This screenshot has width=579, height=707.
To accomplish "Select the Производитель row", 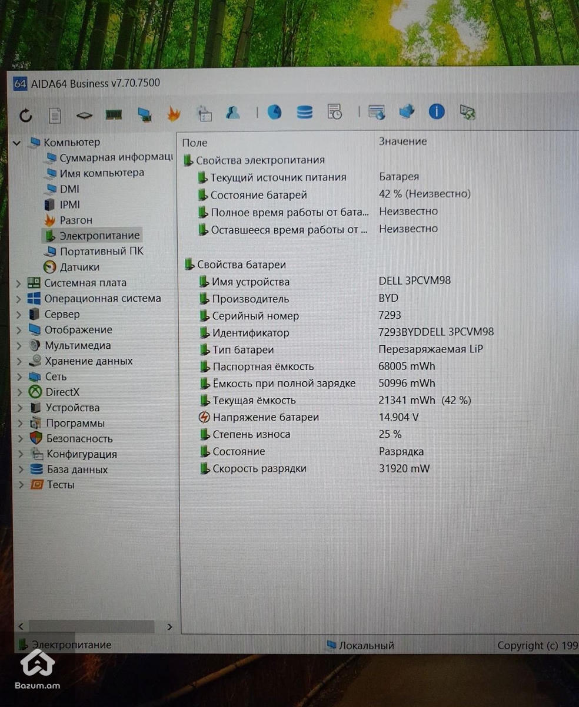I will point(244,299).
